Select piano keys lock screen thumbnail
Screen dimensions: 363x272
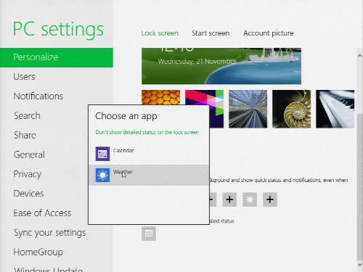(335, 109)
